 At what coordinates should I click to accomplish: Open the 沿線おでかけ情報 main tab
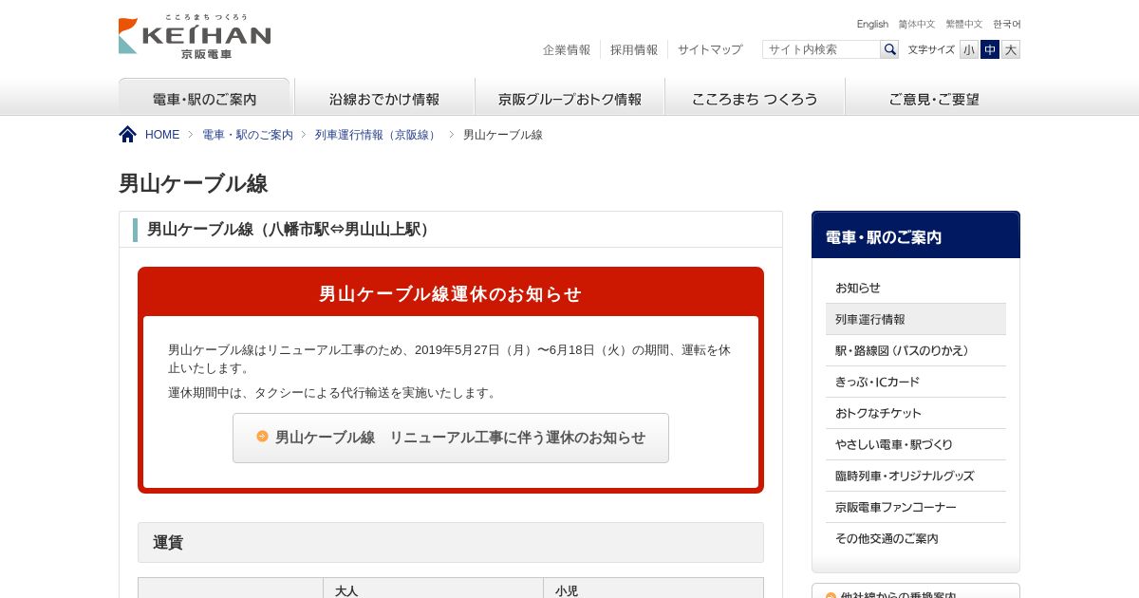pyautogui.click(x=384, y=98)
